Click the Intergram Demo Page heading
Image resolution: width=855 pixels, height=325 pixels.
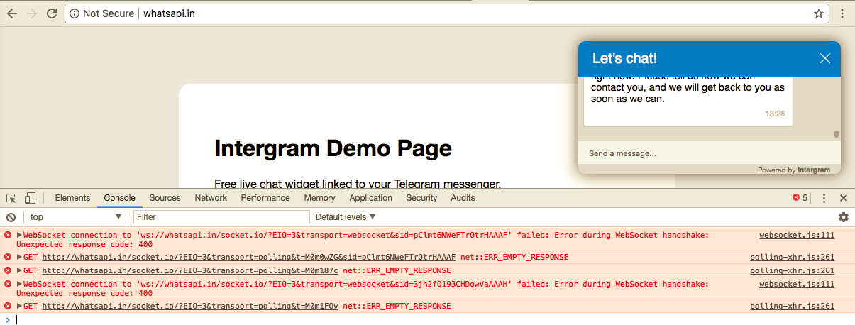tap(333, 148)
